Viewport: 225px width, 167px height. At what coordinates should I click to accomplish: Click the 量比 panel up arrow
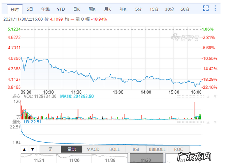click(208, 122)
